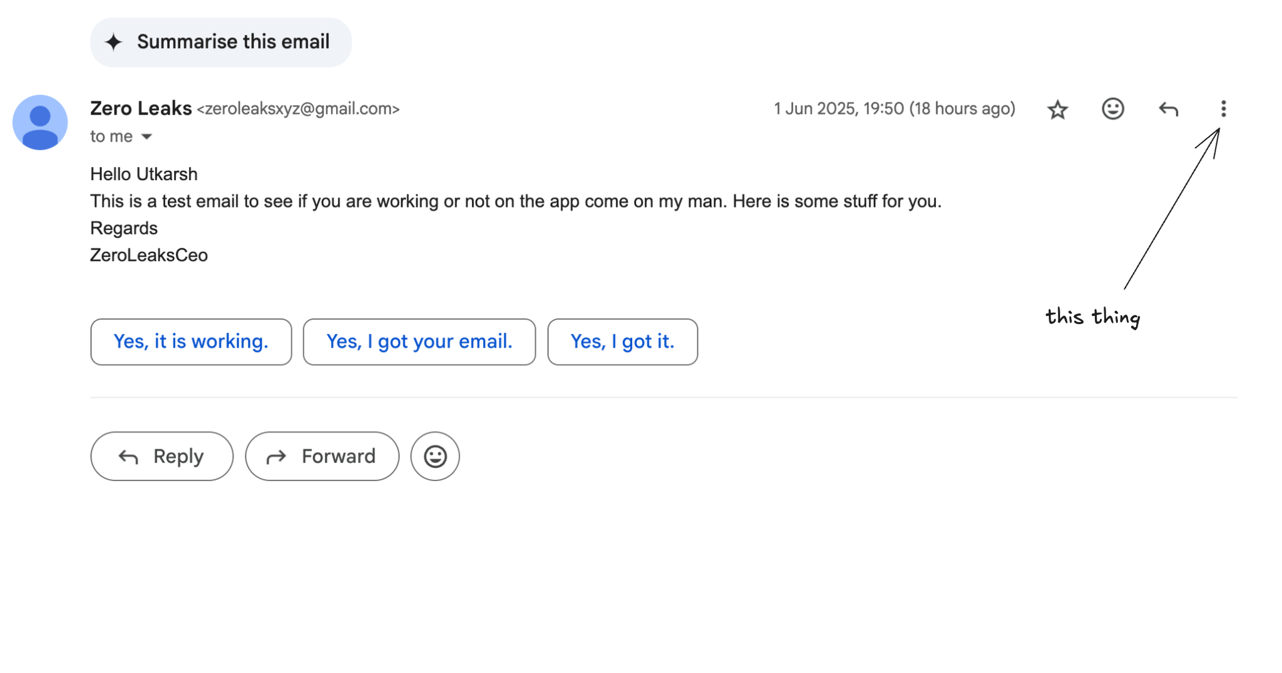Screen dimensions: 1282x673
Task: Click the zeroleaksxyz@gmail.com address
Action: point(298,109)
